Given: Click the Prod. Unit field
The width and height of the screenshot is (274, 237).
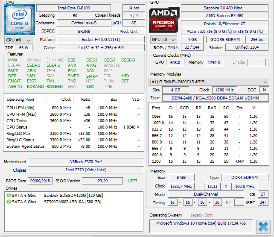Looking at the screenshot, I should (x=128, y=32).
